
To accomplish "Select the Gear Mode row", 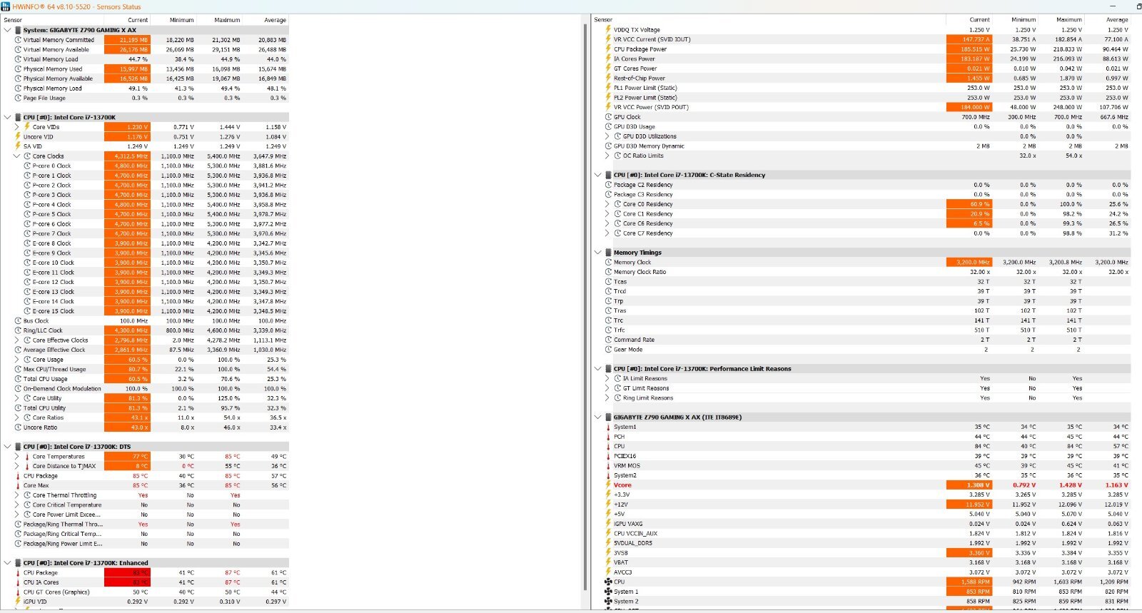I will (861, 350).
